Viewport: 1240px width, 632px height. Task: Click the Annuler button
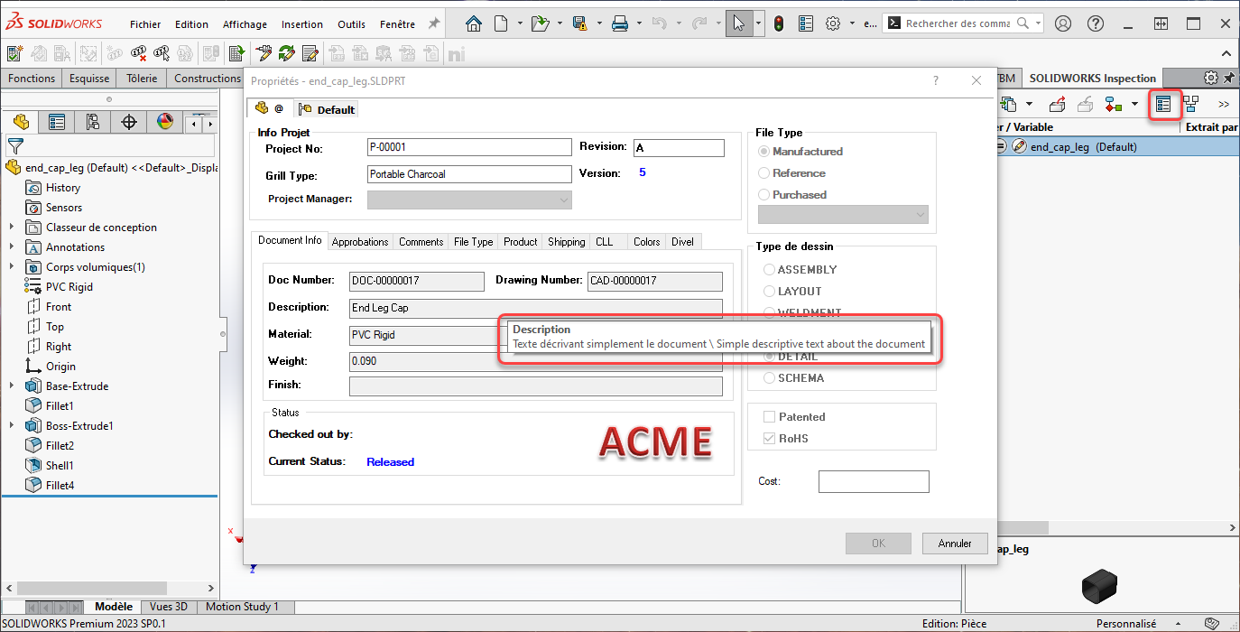point(955,544)
